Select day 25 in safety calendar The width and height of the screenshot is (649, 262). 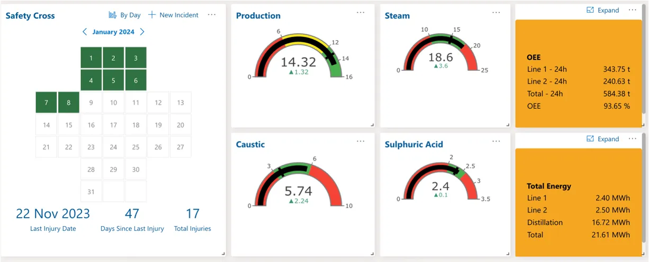click(x=136, y=147)
